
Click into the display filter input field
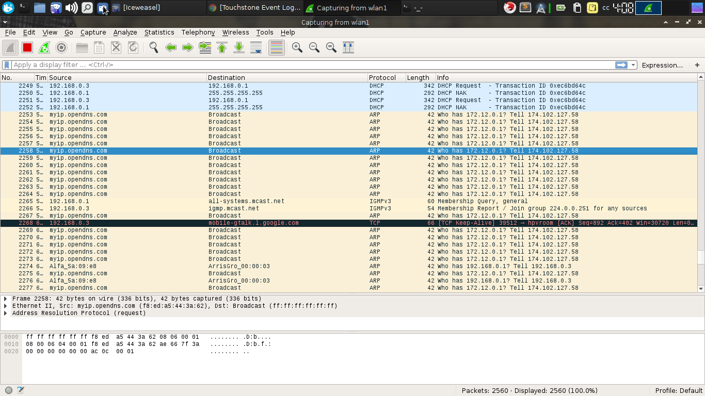click(x=312, y=65)
